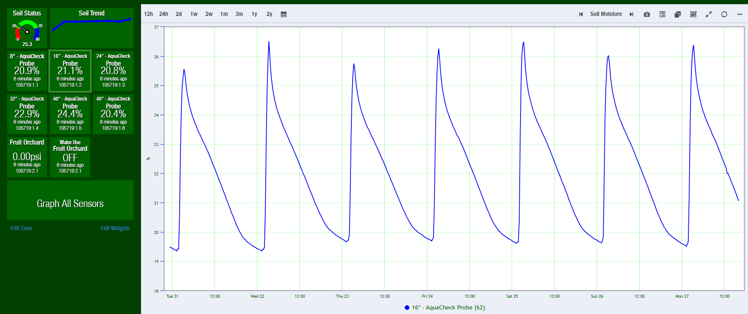Click the Mon 27 axis label
748x314 pixels.
pyautogui.click(x=682, y=296)
